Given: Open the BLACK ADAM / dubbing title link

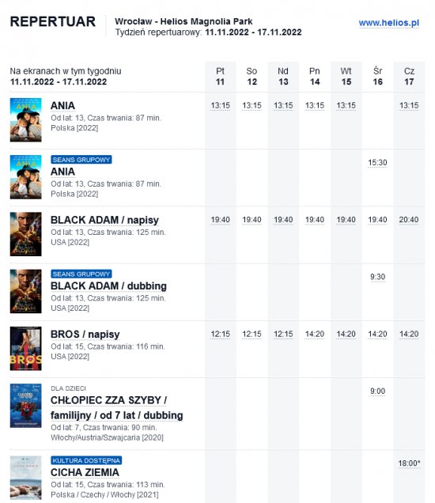Looking at the screenshot, I should click(x=108, y=286).
